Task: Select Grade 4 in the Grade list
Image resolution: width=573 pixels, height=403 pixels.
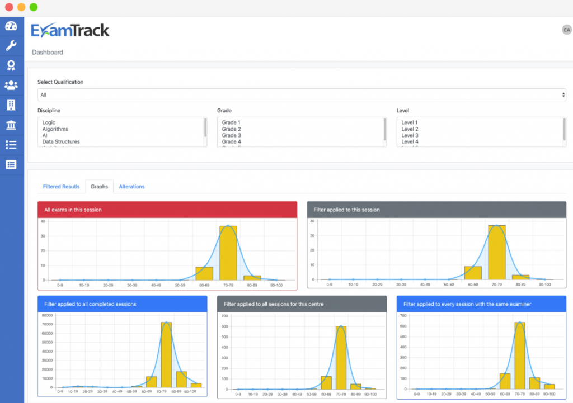Action: [231, 141]
